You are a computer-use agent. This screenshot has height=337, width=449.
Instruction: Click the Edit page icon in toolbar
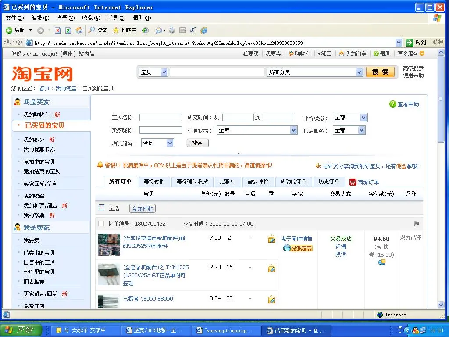click(183, 30)
